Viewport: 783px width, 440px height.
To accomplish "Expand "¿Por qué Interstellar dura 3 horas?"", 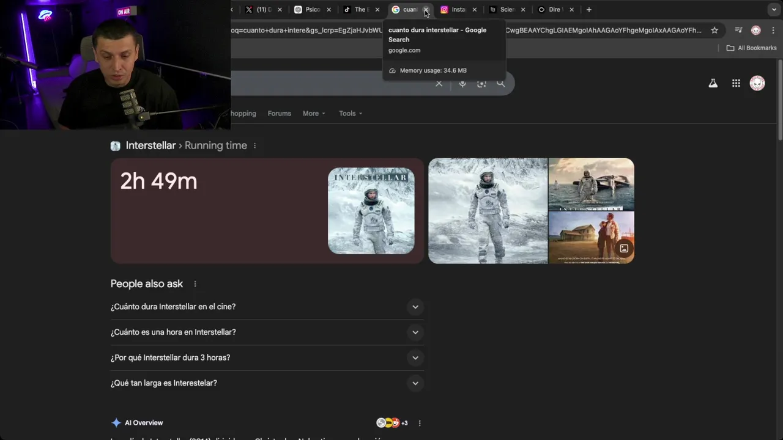I will (x=267, y=358).
